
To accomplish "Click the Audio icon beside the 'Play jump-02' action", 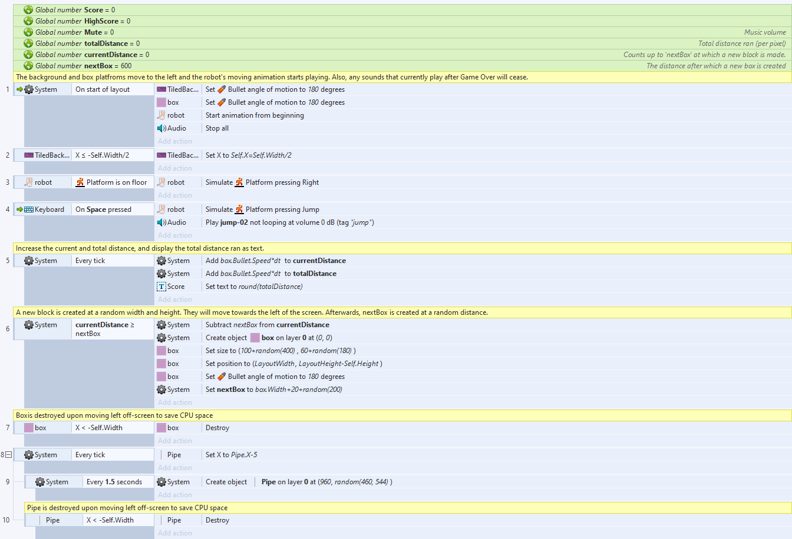I will pos(161,222).
